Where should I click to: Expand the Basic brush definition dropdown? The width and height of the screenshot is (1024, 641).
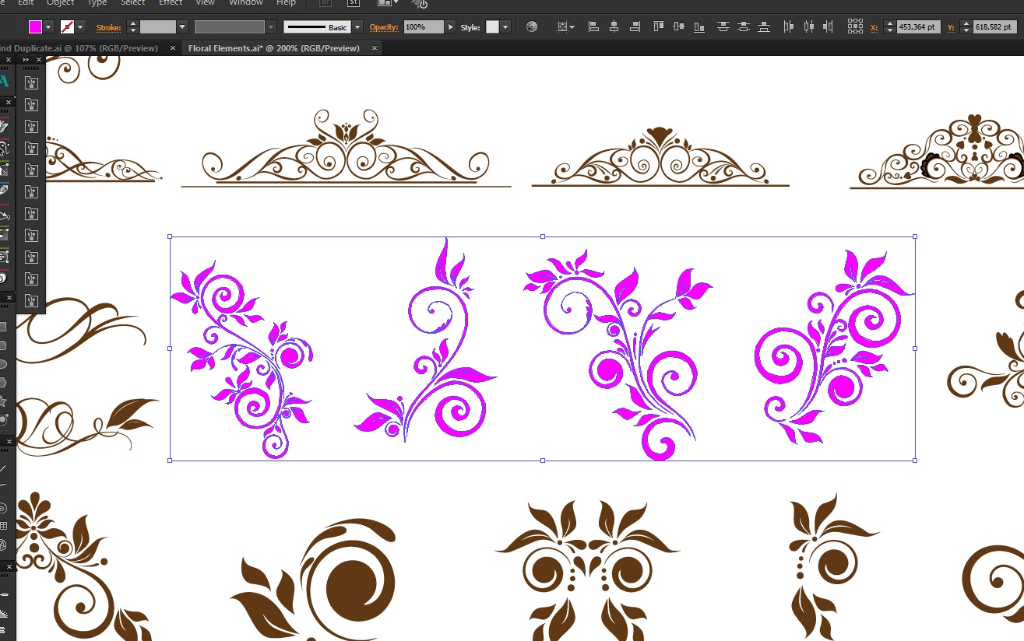[x=357, y=27]
